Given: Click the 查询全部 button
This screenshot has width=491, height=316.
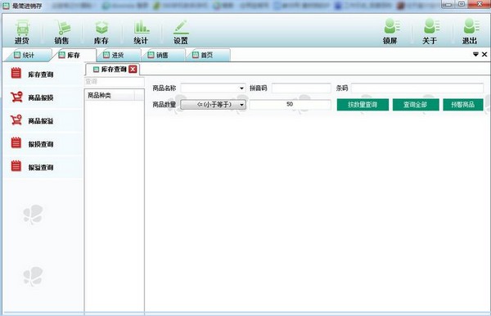Looking at the screenshot, I should (x=416, y=105).
